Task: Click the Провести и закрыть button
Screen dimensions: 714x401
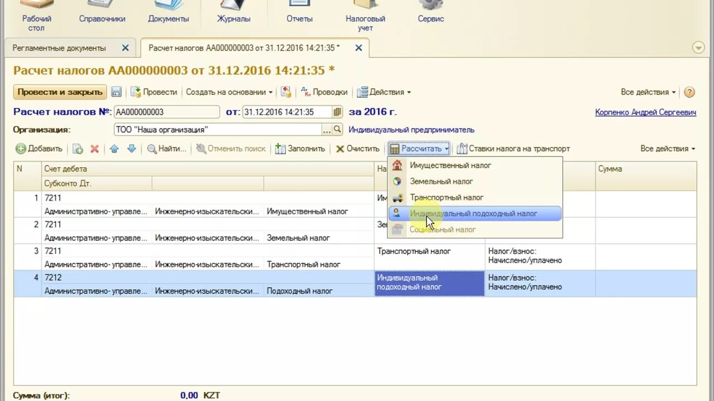Action: click(x=60, y=92)
